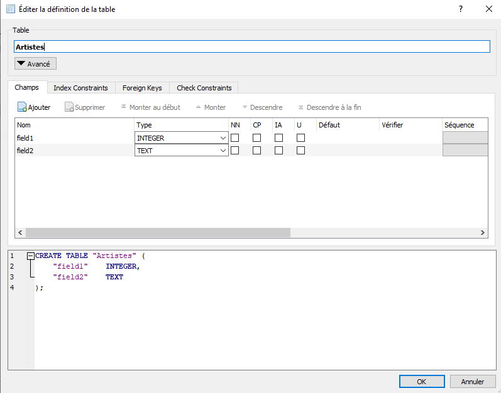Click the Ajouter field icon
501x393 pixels.
click(22, 107)
